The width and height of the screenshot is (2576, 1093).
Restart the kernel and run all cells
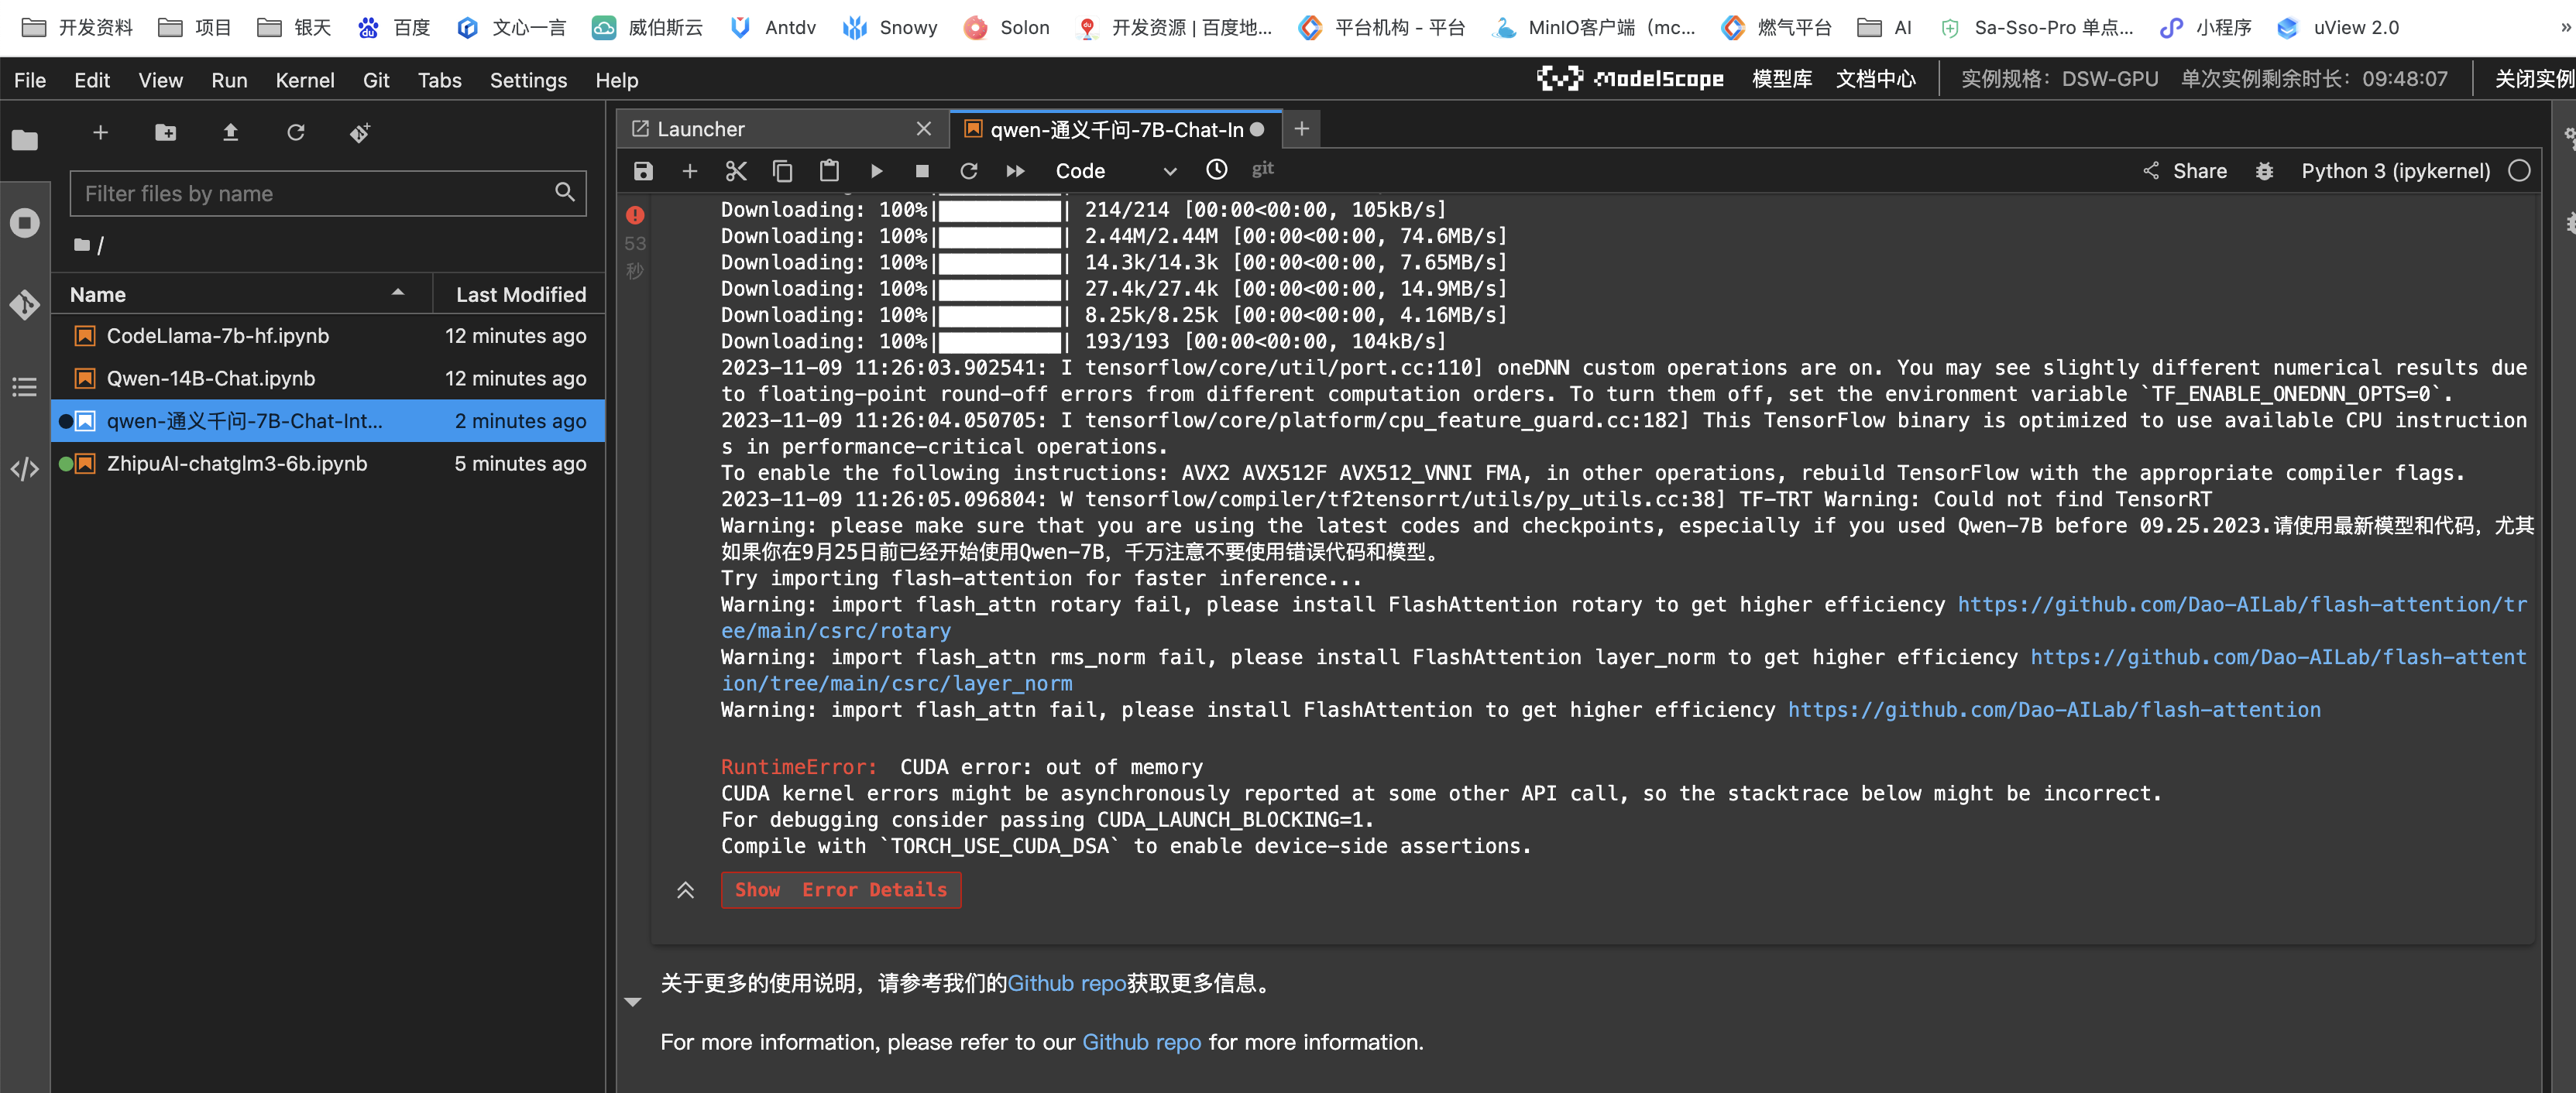point(1015,171)
